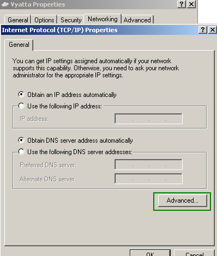
Task: Switch to the Options tab
Action: coord(44,20)
